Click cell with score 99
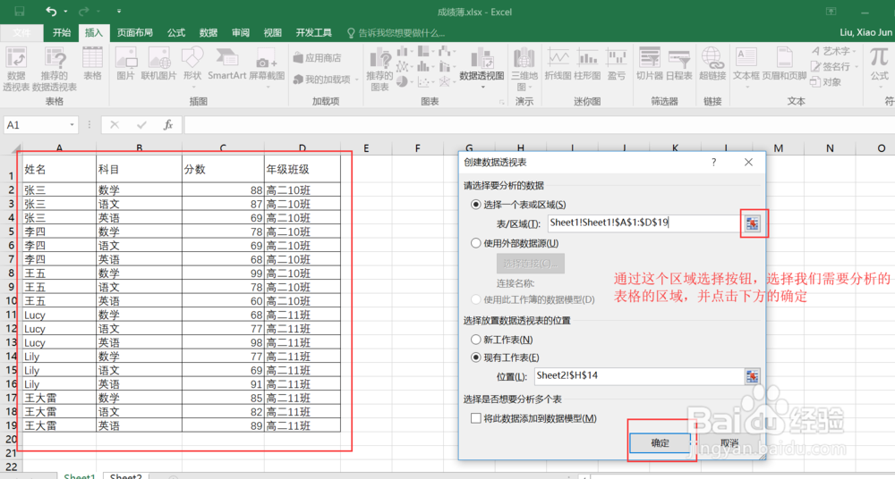 223,273
